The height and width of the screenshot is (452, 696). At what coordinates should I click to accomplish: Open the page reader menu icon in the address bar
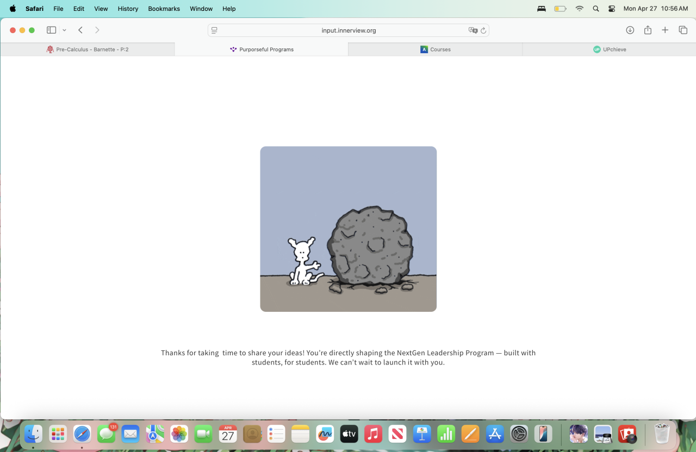(x=214, y=30)
